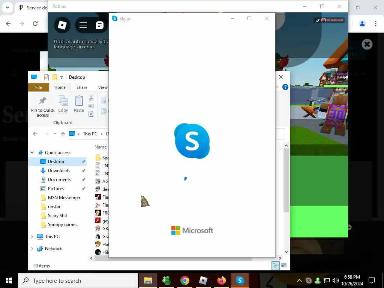The height and width of the screenshot is (288, 384).
Task: Click the chevron after This PC in address bar
Action: 102,134
